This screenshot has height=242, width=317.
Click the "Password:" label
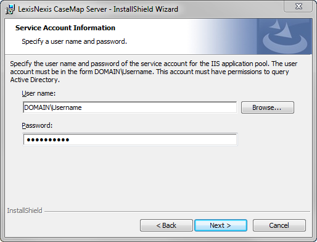click(x=37, y=125)
